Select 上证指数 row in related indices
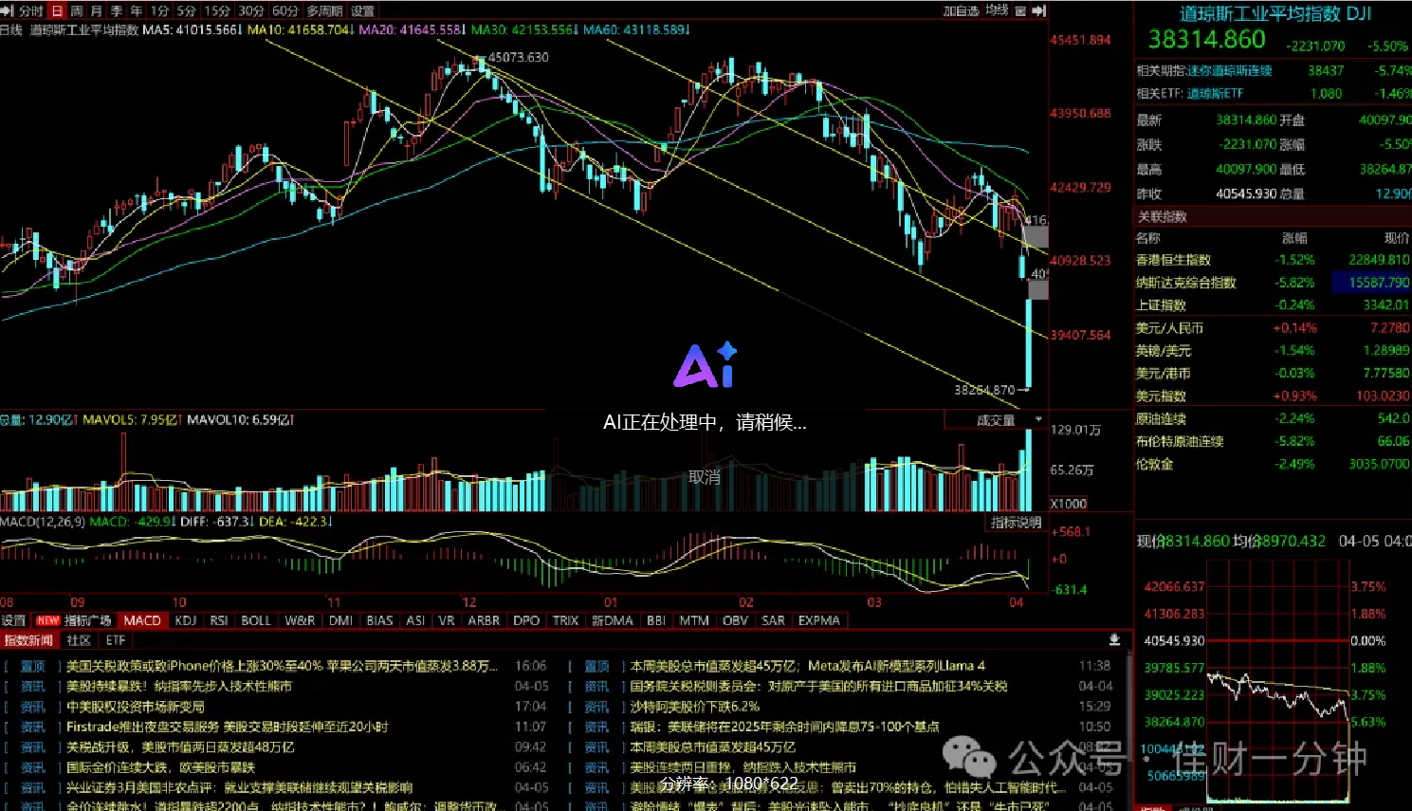The image size is (1412, 811). click(1273, 304)
